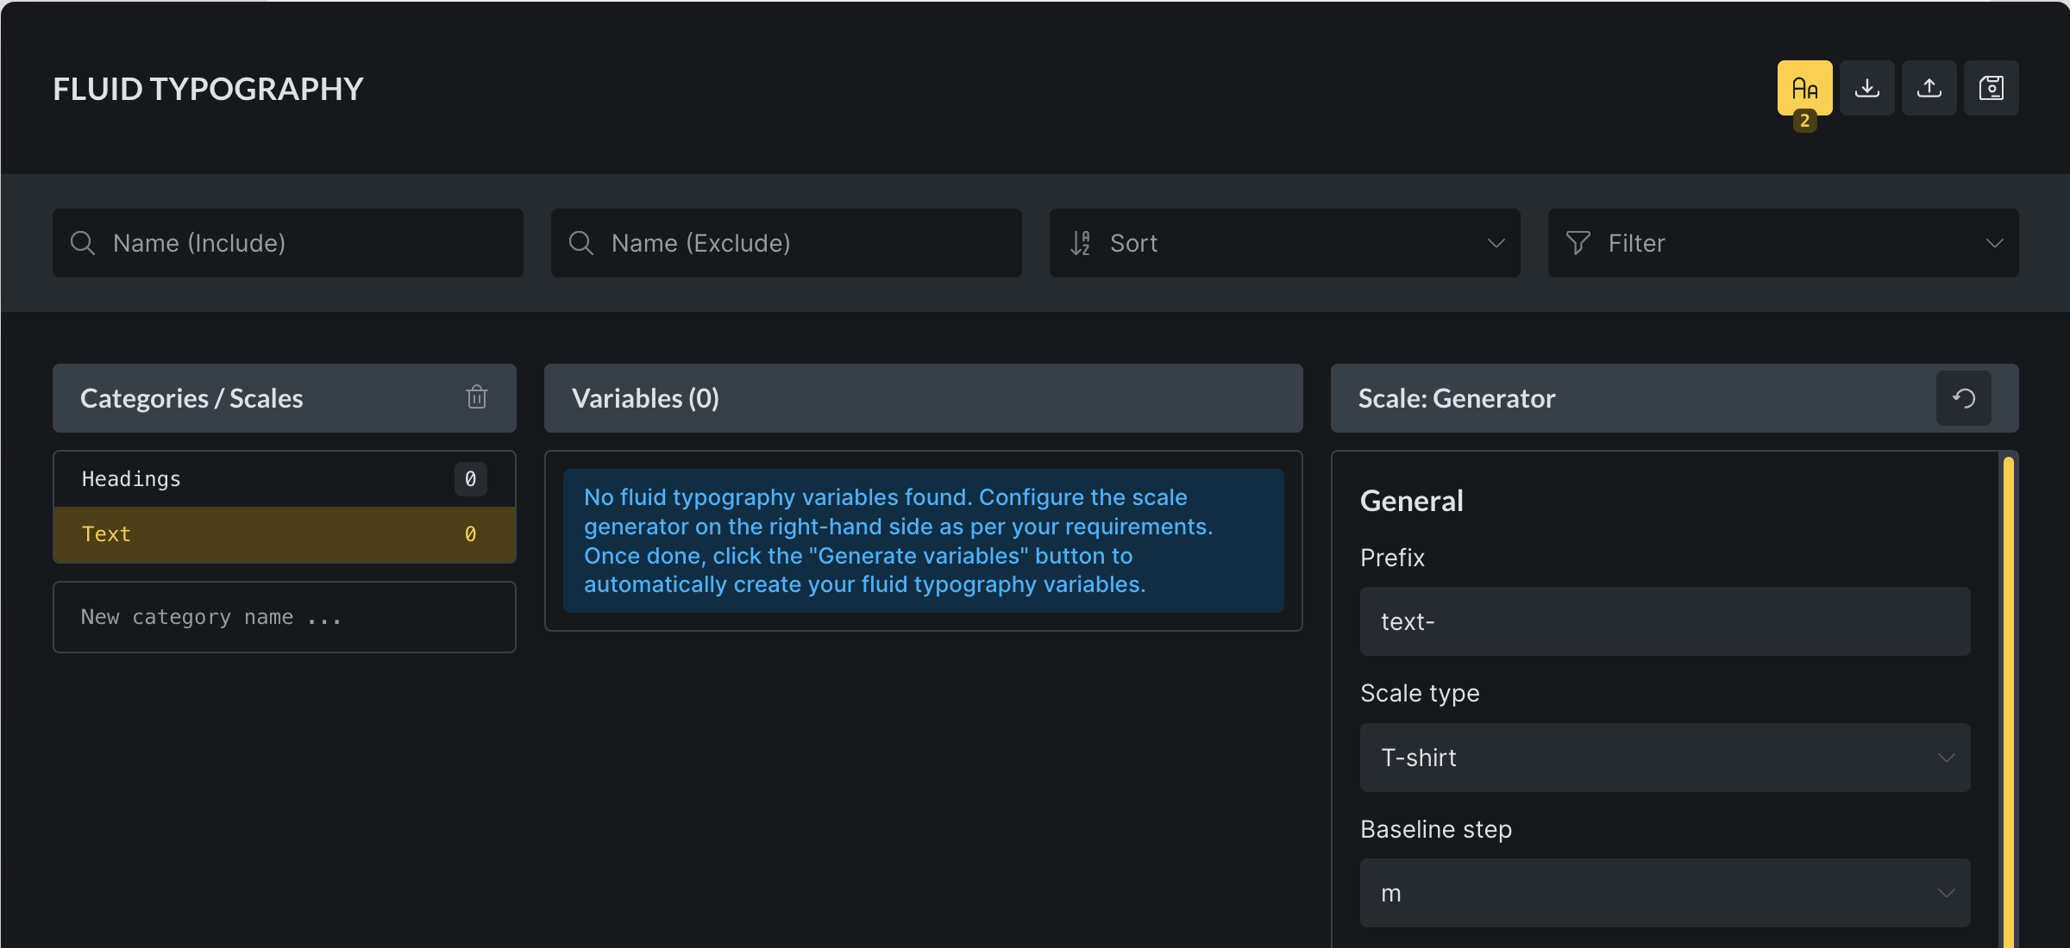
Task: Open the Sort dropdown
Action: (x=1284, y=243)
